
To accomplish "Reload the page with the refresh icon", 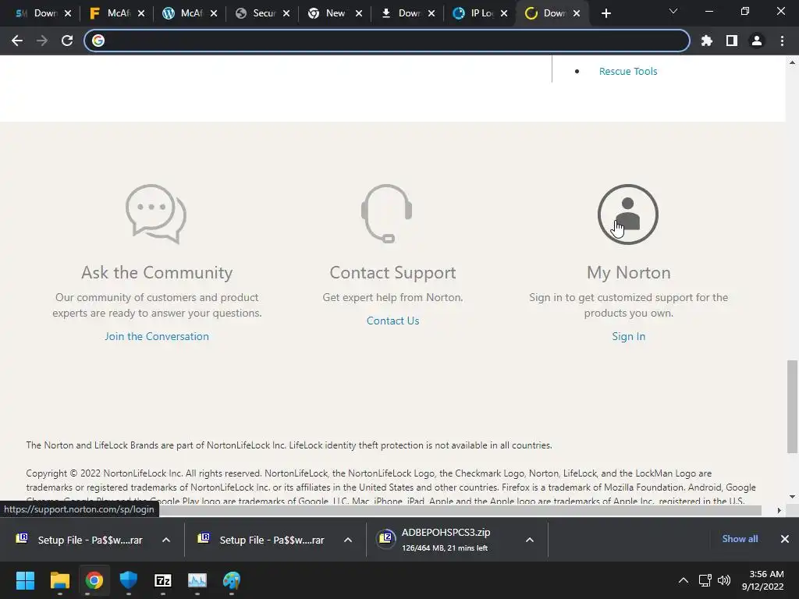I will click(67, 41).
